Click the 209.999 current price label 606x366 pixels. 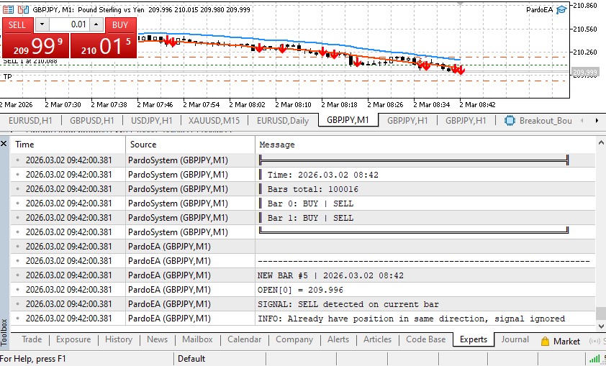click(x=584, y=72)
